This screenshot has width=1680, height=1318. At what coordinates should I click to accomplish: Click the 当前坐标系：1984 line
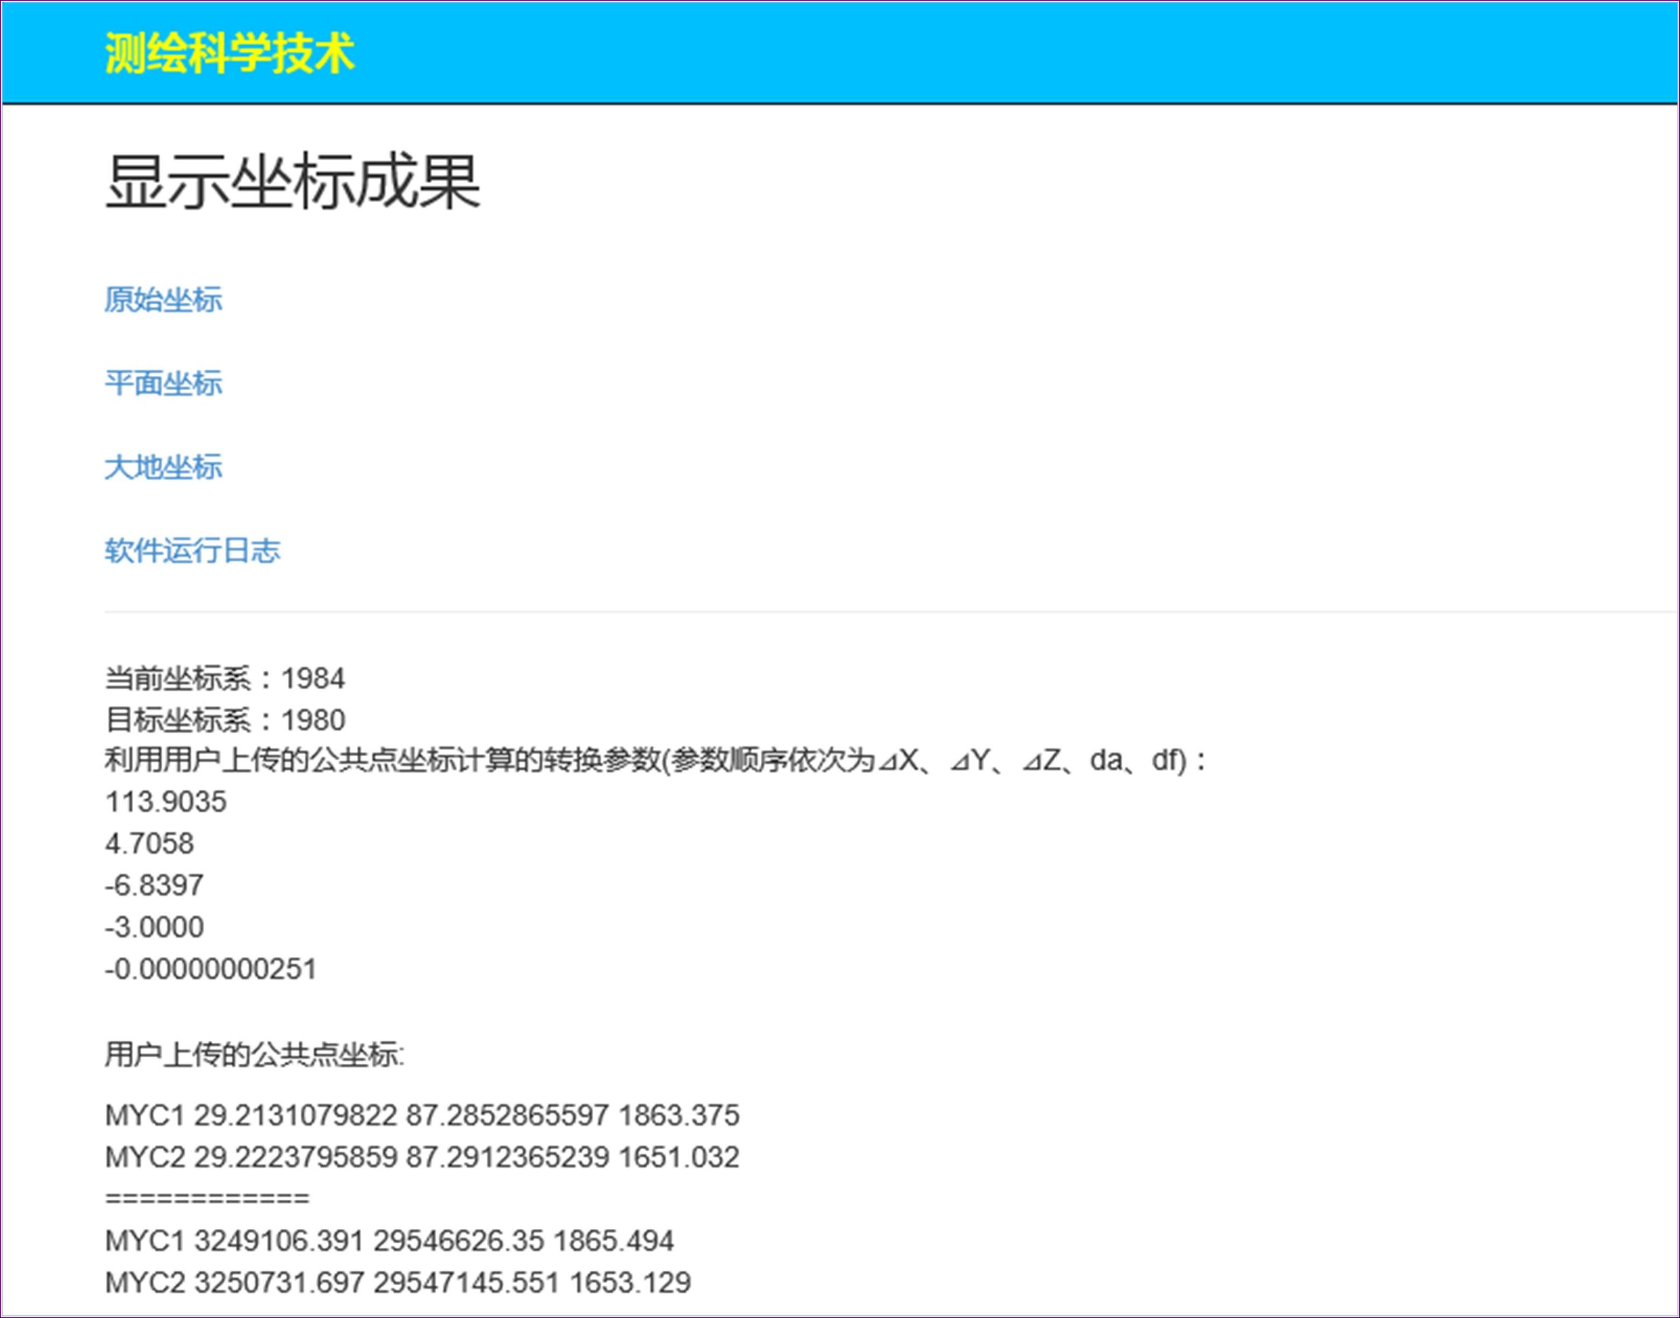click(225, 679)
